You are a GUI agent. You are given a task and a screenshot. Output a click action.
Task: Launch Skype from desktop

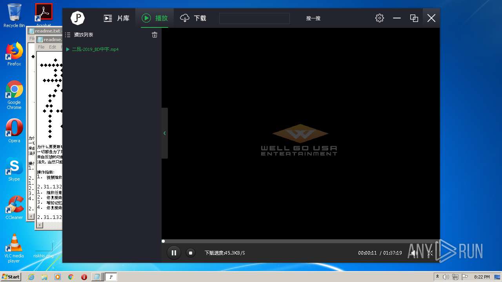pyautogui.click(x=14, y=170)
